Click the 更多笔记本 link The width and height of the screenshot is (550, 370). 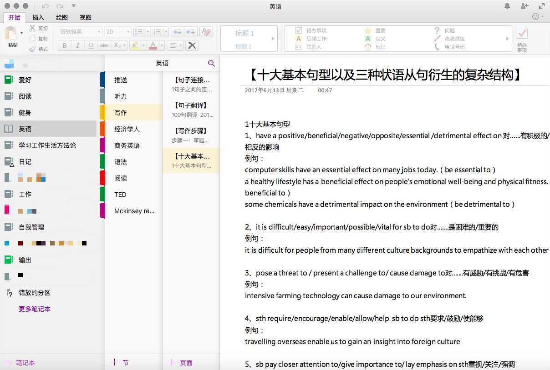pyautogui.click(x=35, y=309)
